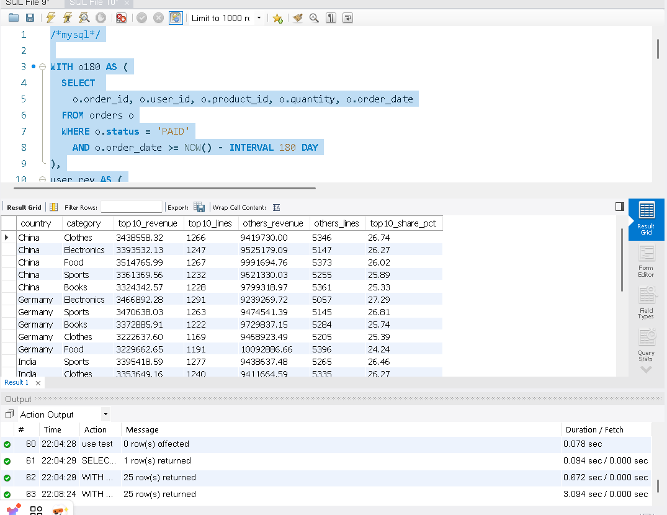Open the Action Output dropdown
The image size is (667, 515).
(105, 414)
